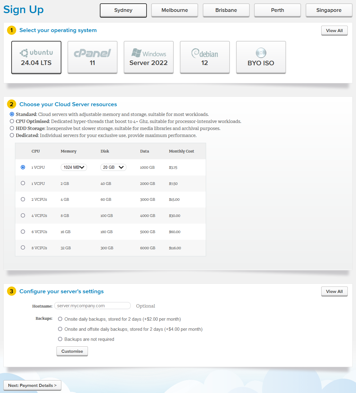The width and height of the screenshot is (356, 393).
Task: Select Backups are not required
Action: [60, 339]
